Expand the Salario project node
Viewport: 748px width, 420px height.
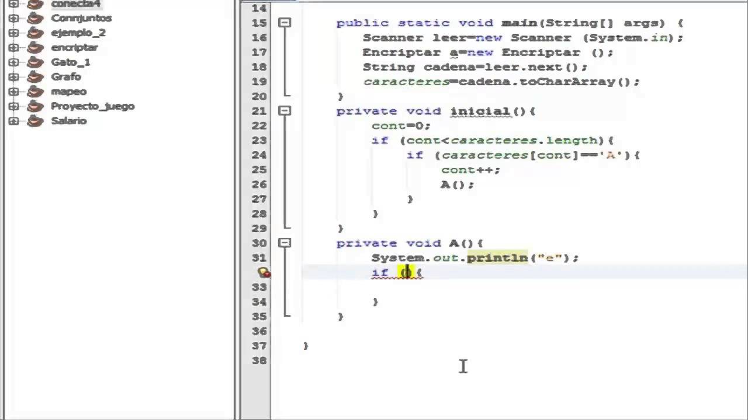[x=13, y=121]
